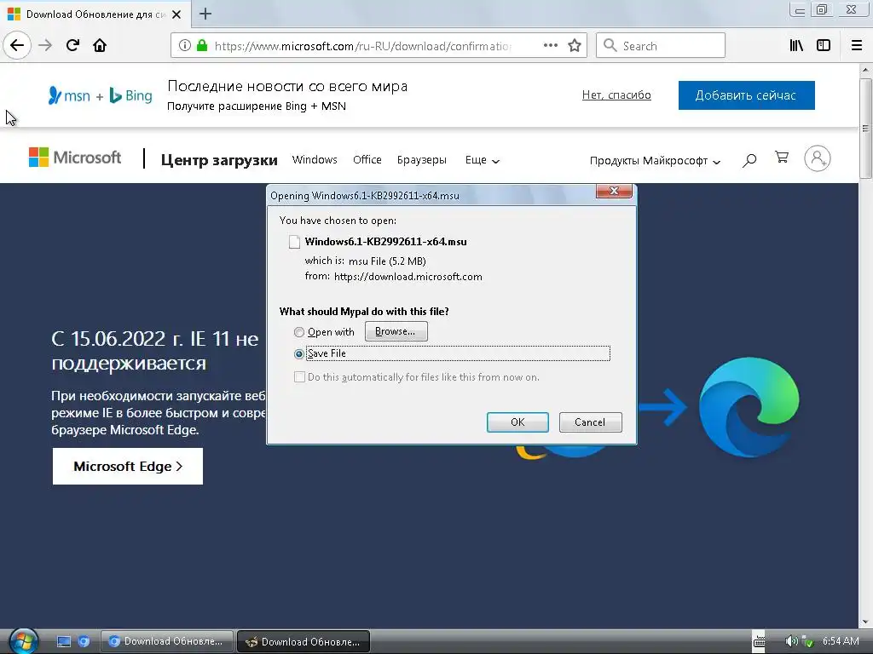Click the network status tray icon
This screenshot has width=873, height=654.
808,641
